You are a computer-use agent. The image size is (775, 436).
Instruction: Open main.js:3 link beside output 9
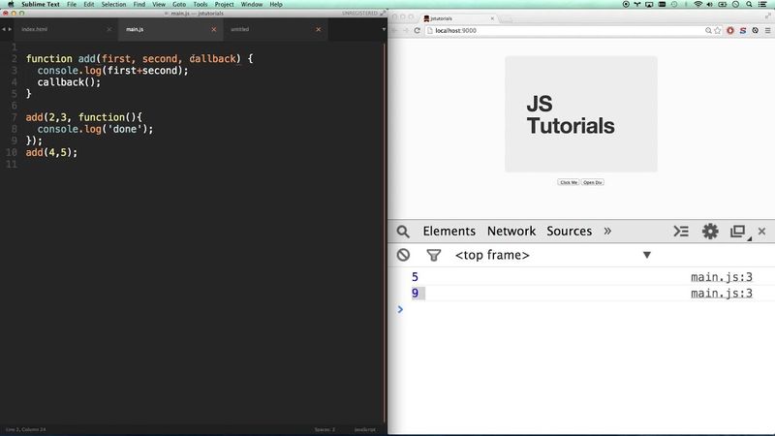pyautogui.click(x=721, y=294)
